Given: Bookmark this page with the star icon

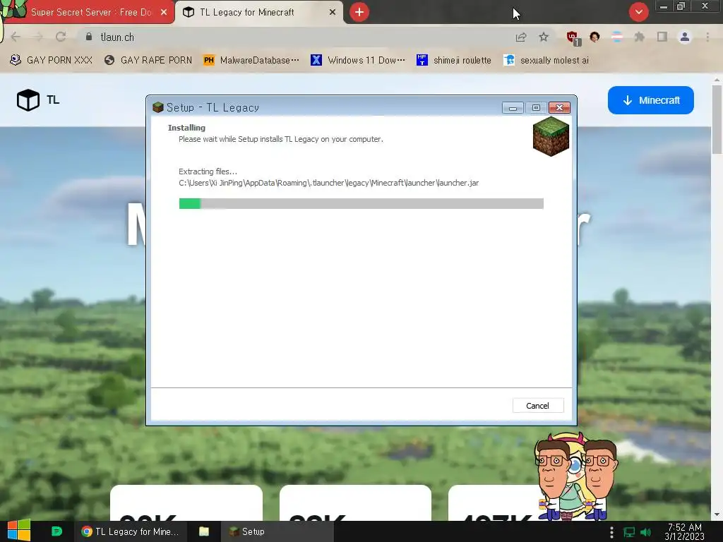Looking at the screenshot, I should click(x=544, y=37).
